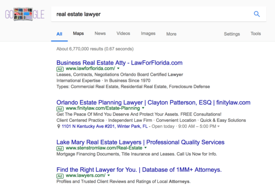Expand the arrow next to www.lawyers.com/
Viewport: 275px width, 187px height.
coord(109,176)
